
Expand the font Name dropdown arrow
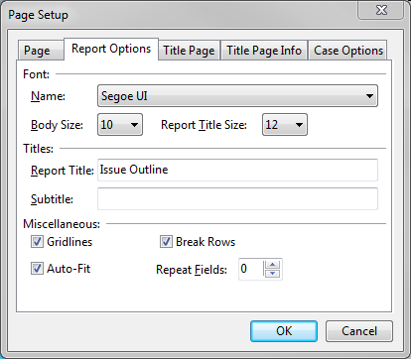(x=369, y=96)
